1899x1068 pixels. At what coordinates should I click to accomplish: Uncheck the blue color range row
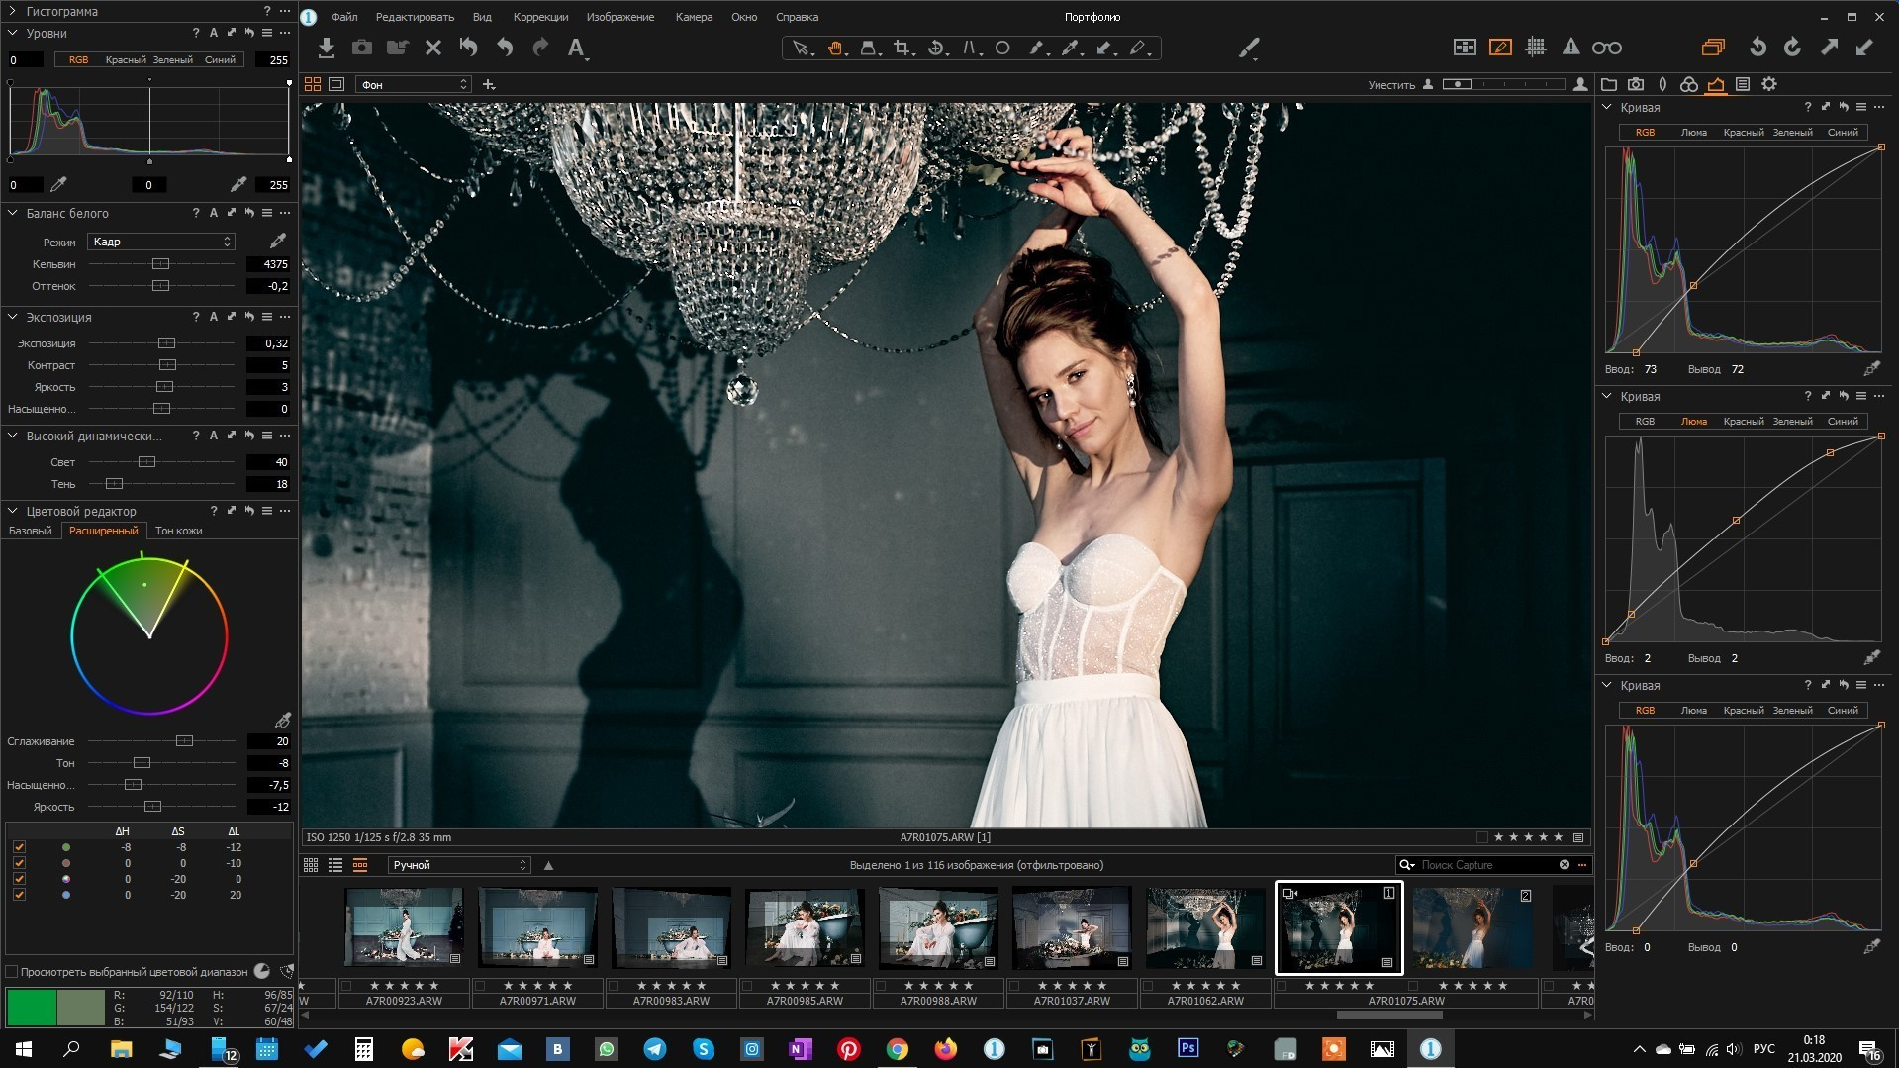pyautogui.click(x=19, y=895)
